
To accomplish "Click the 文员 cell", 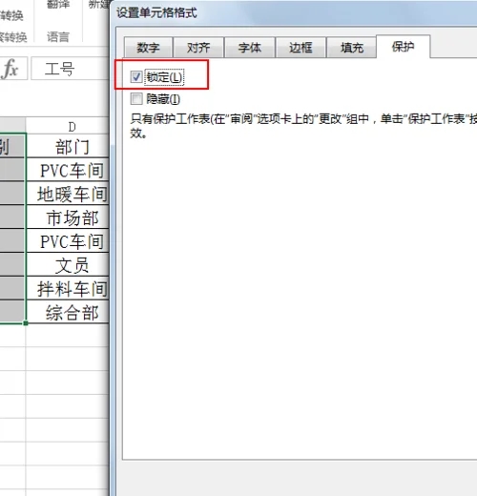I will tap(68, 265).
